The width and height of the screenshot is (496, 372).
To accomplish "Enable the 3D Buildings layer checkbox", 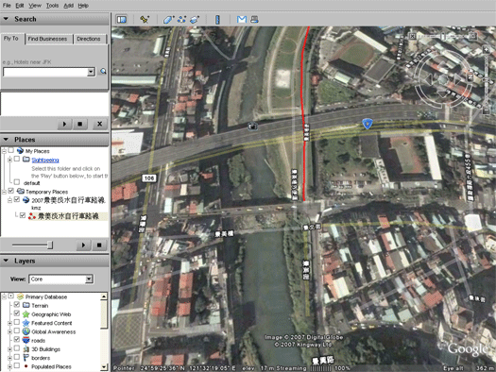I will point(17,348).
